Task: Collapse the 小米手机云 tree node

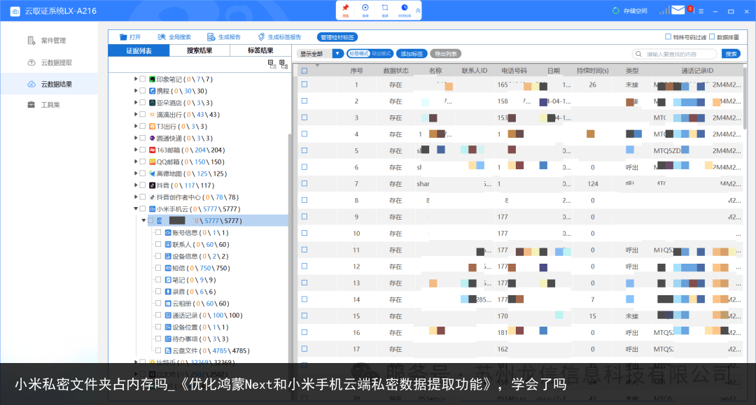Action: tap(136, 208)
